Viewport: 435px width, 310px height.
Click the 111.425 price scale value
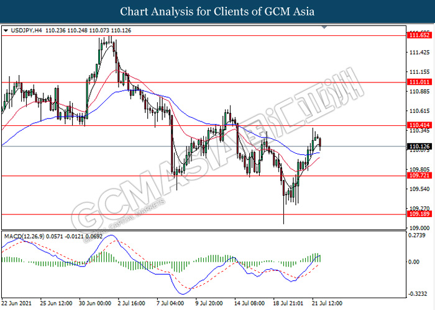tap(419, 52)
